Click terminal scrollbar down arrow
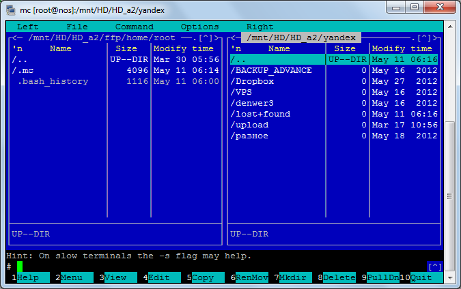The width and height of the screenshot is (461, 289). pos(450,277)
